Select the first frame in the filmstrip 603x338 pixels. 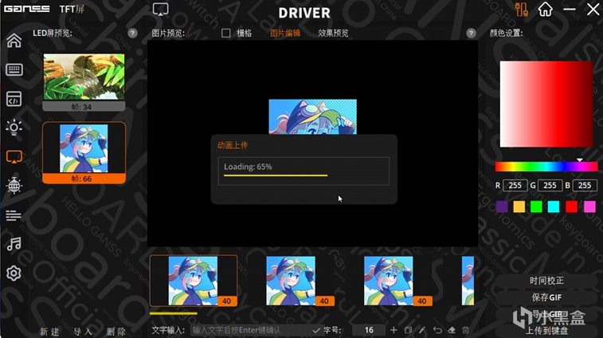tap(194, 281)
